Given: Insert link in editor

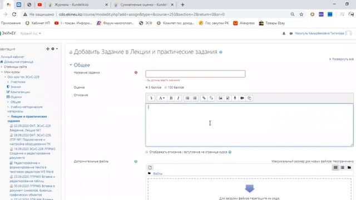Looking at the screenshot, I should tap(204, 98).
